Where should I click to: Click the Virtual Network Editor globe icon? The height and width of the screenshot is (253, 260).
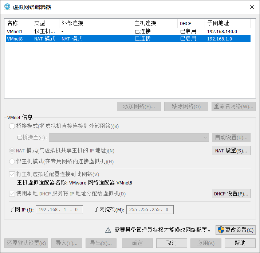7,7
